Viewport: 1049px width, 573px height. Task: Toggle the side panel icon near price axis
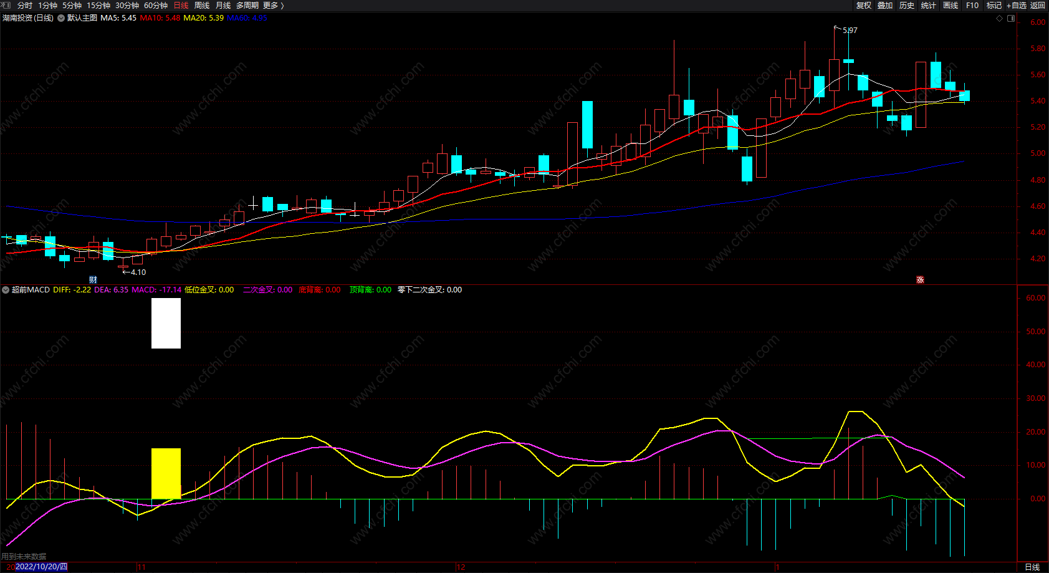click(x=1011, y=18)
